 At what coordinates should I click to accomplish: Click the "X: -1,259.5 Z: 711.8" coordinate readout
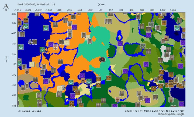pyautogui.click(x=30, y=111)
